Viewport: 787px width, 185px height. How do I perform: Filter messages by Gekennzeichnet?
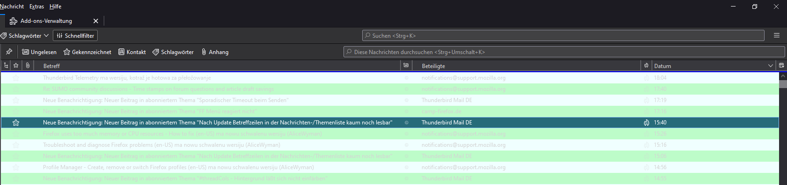pyautogui.click(x=87, y=52)
